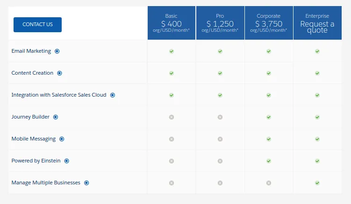Click info icon next to Mobile Messaging

[x=62, y=139]
